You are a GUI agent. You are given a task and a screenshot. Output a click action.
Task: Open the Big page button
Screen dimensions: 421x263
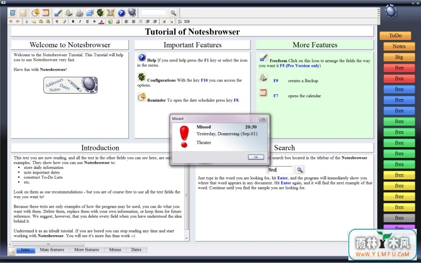(399, 57)
